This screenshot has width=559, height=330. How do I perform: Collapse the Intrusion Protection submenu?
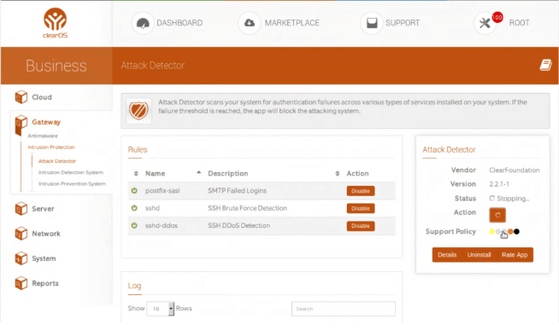click(x=51, y=148)
